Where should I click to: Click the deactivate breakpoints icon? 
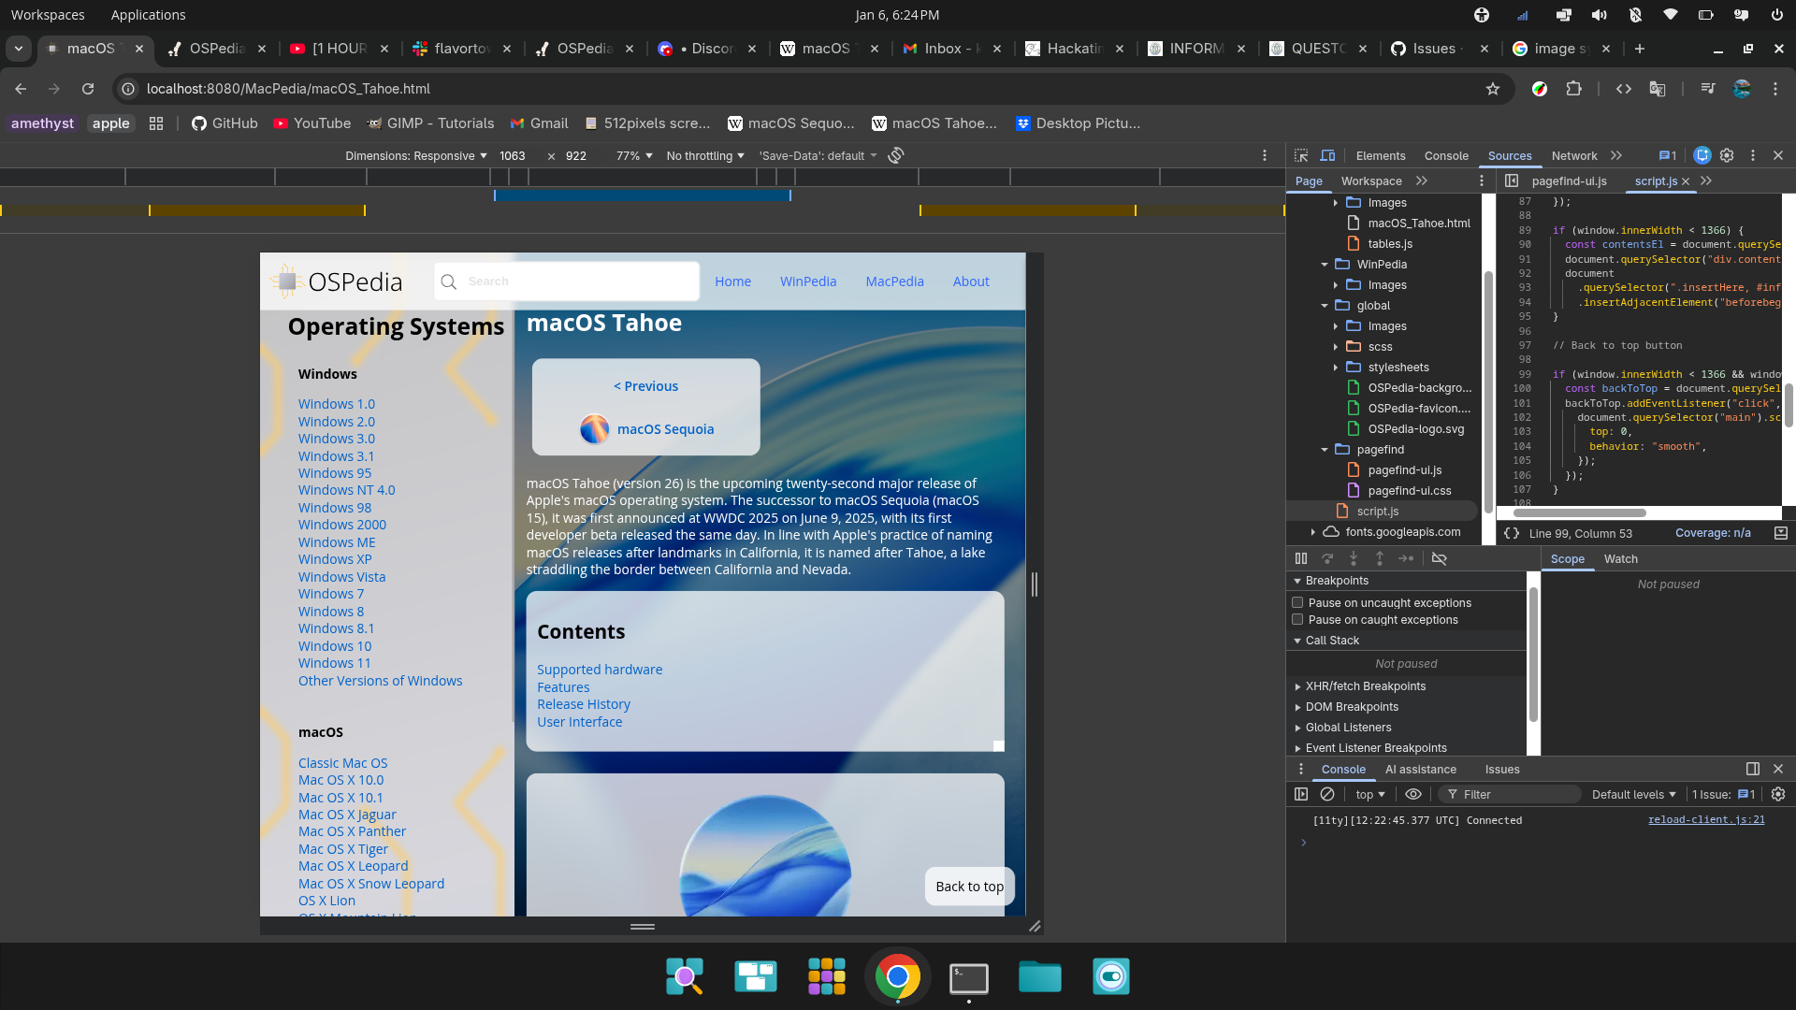coord(1440,558)
